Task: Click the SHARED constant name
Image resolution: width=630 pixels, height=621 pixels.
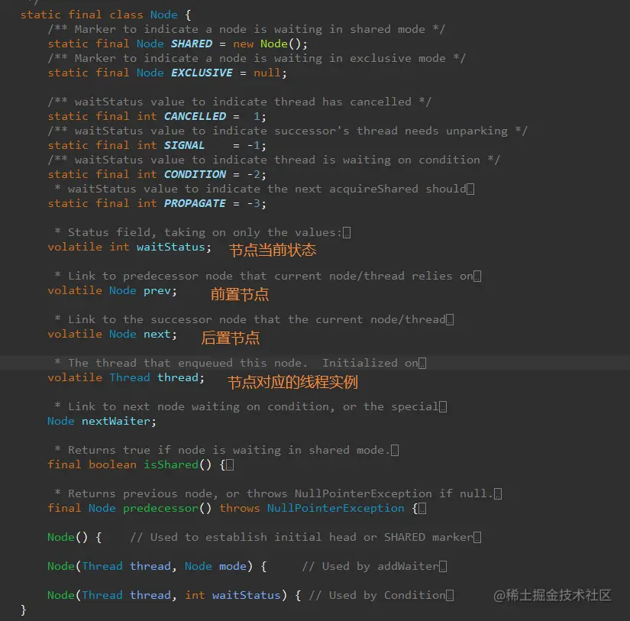Action: 192,44
